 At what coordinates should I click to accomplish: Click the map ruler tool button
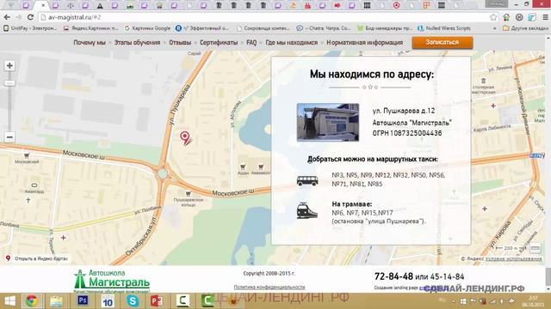coord(536,248)
